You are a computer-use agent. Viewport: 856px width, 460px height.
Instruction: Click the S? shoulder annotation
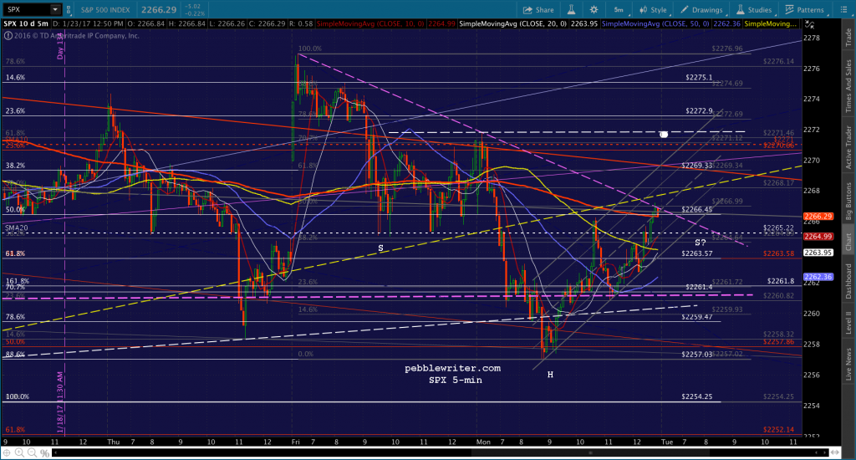(x=700, y=243)
